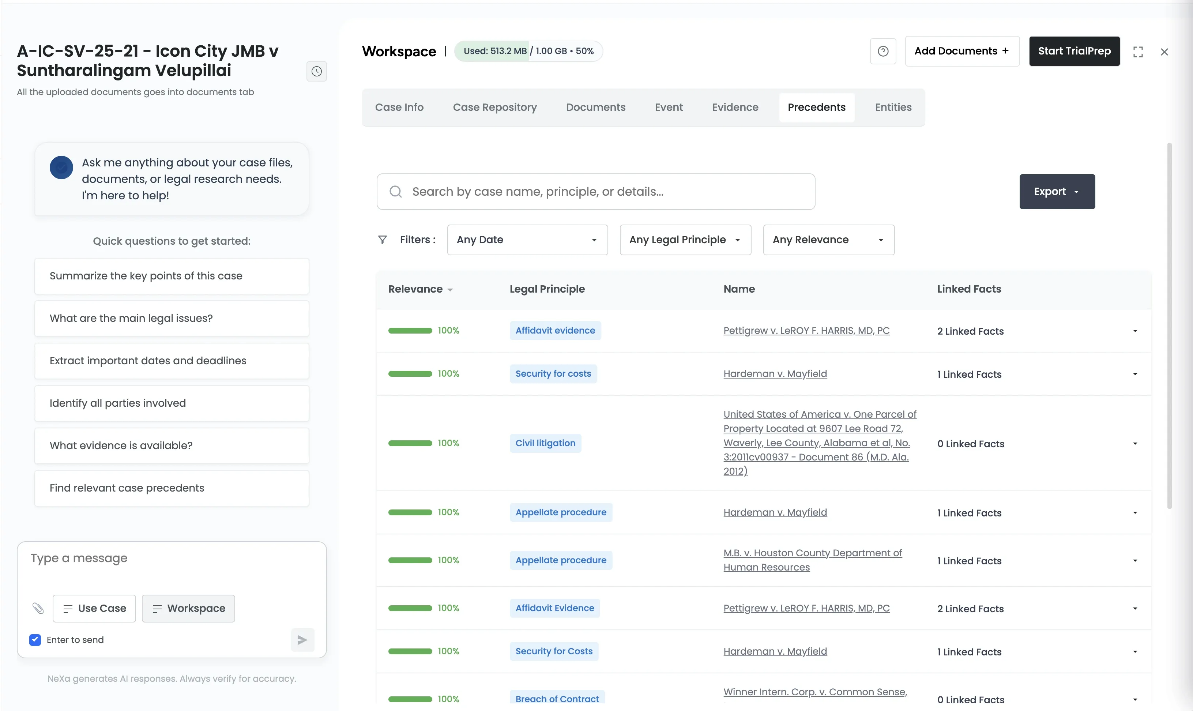This screenshot has width=1193, height=711.
Task: Open the Any Legal Principle dropdown
Action: pos(685,240)
